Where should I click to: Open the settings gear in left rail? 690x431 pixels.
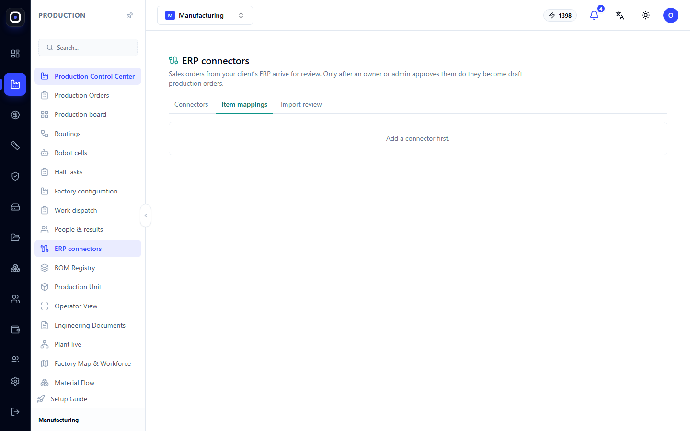15,381
